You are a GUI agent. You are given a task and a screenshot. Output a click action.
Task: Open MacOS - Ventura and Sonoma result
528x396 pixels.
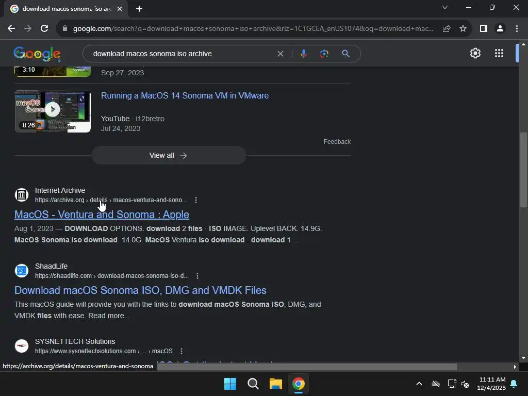click(102, 214)
